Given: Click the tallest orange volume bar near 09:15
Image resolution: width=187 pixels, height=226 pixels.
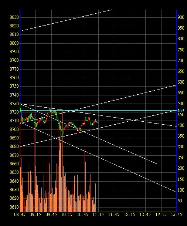Looking at the screenshot, I should click(x=34, y=163).
